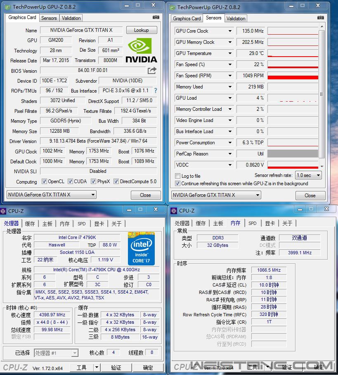This screenshot has height=375, width=338.
Task: Toggle the CUDA checkbox
Action: pyautogui.click(x=70, y=181)
